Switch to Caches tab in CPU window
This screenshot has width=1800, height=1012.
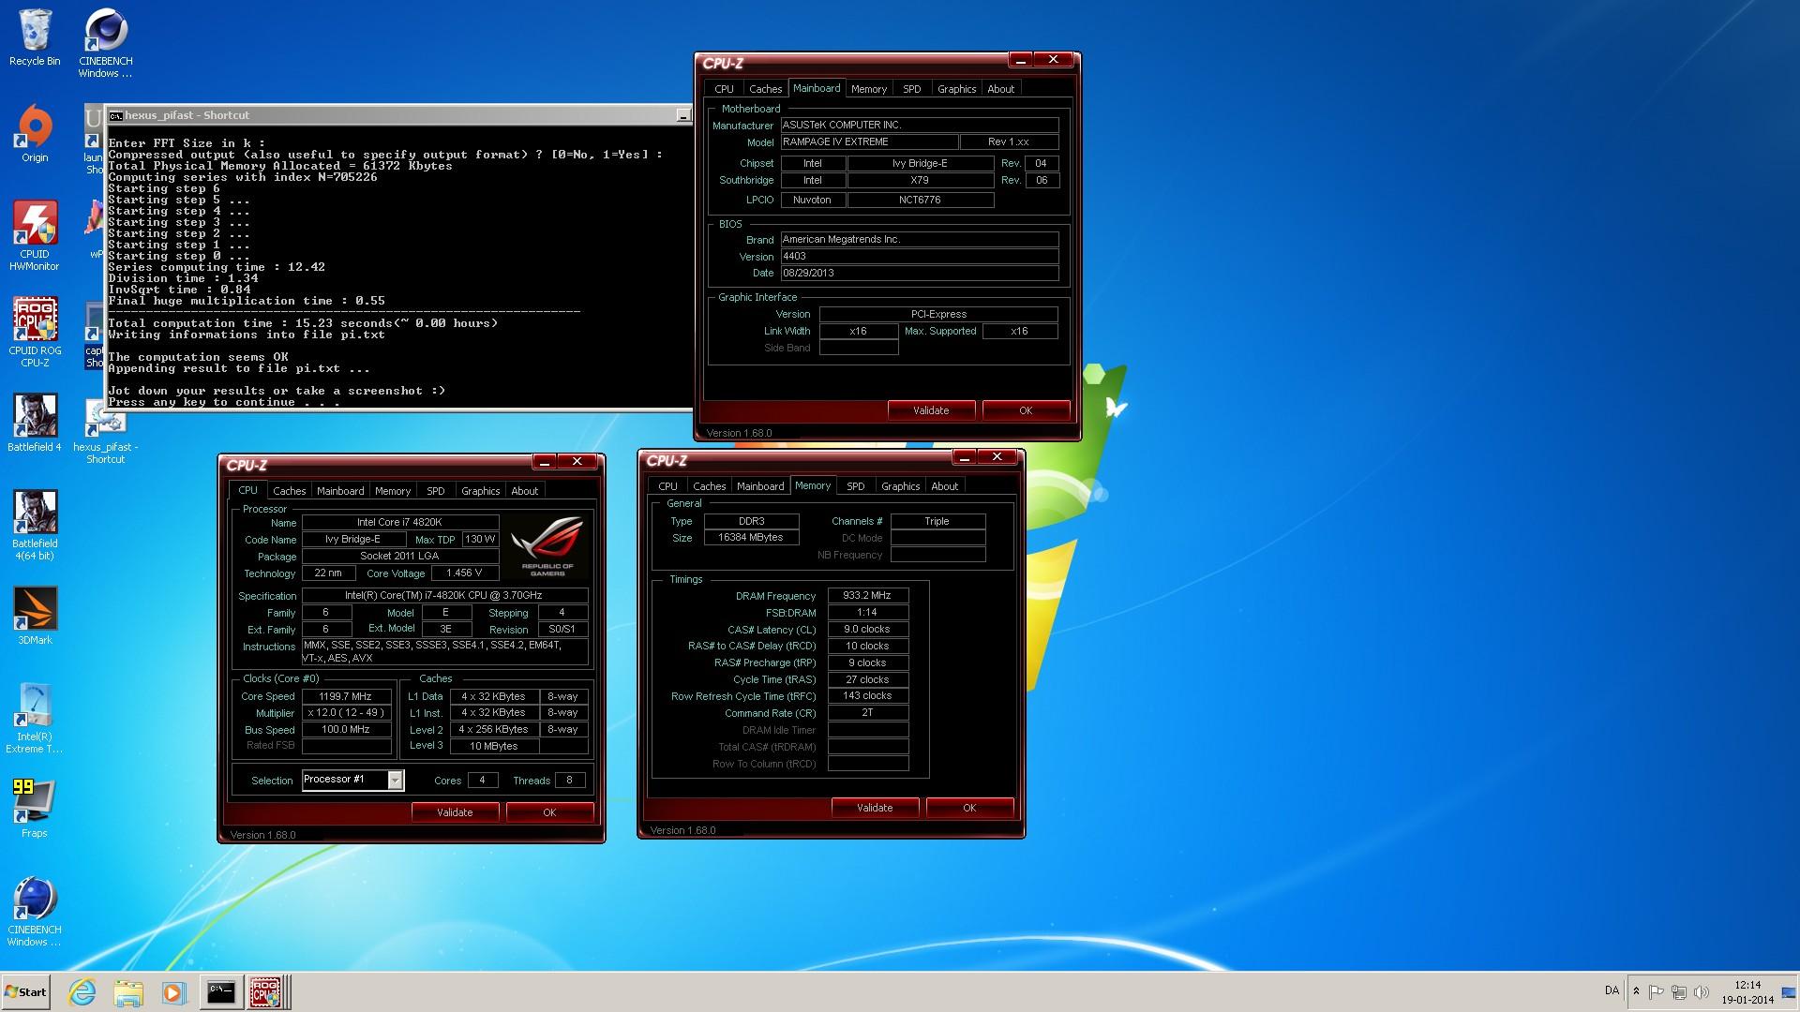click(x=289, y=491)
